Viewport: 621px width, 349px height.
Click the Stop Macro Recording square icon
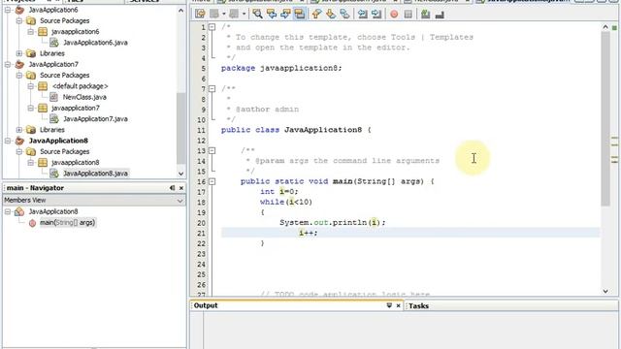tap(408, 15)
